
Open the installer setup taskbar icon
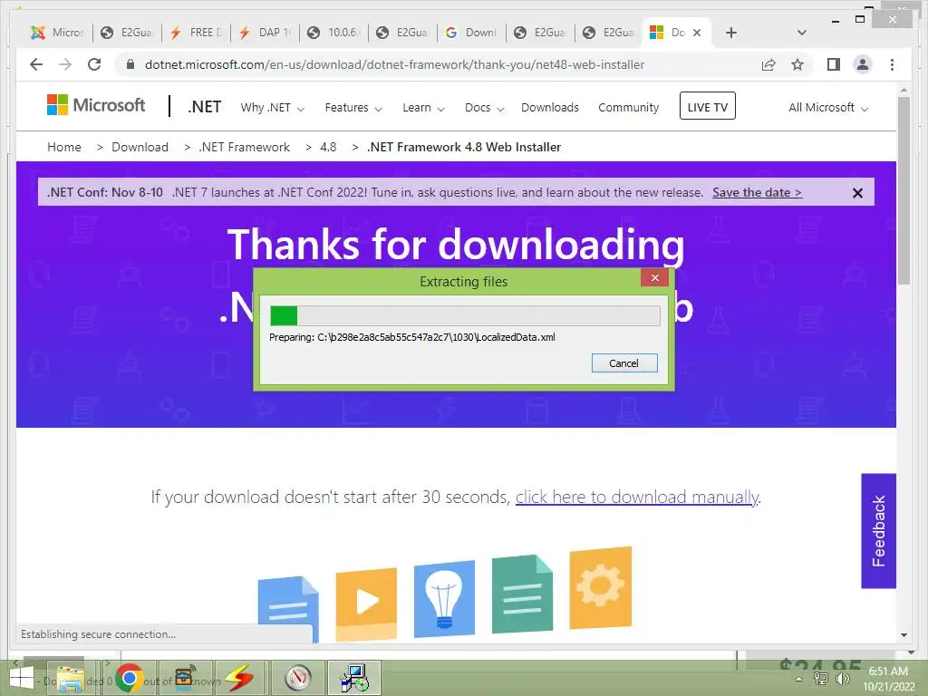coord(354,678)
